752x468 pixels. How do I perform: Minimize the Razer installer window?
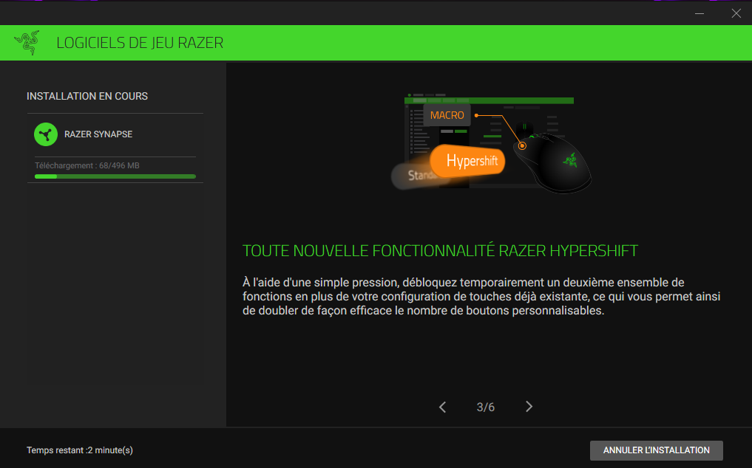click(700, 13)
